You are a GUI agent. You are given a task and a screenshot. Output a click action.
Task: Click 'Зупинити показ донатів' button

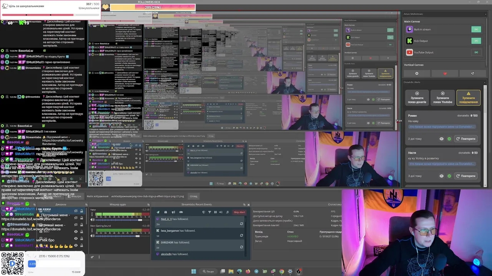coord(417,98)
